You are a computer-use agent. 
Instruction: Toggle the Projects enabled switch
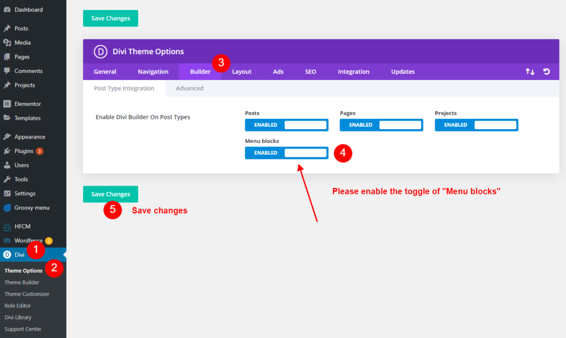(476, 125)
